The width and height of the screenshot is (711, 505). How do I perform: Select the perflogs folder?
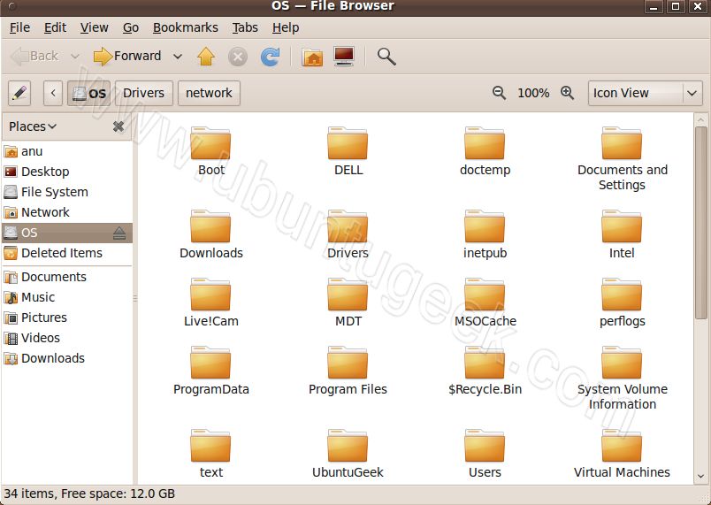click(x=622, y=302)
